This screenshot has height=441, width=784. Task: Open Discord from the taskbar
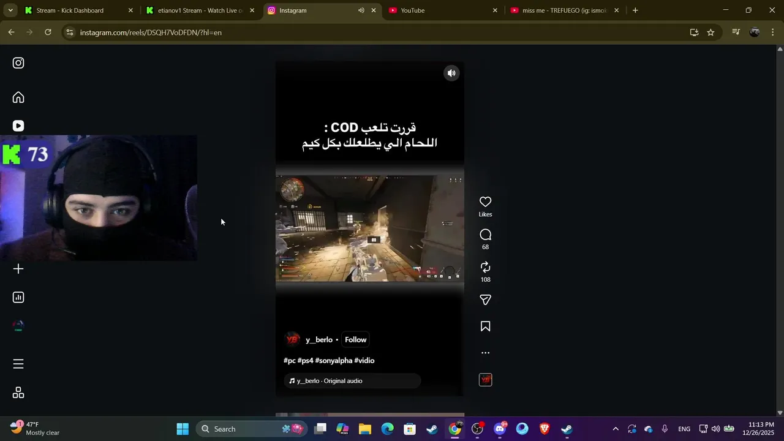tap(500, 429)
